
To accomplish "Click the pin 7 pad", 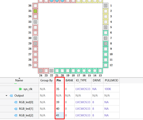I will pyautogui.click(x=106, y=38).
